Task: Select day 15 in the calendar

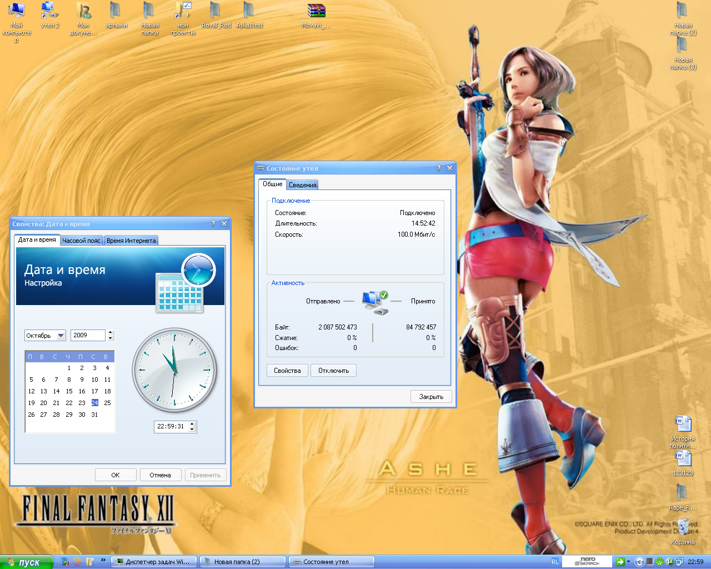Action: 69,391
